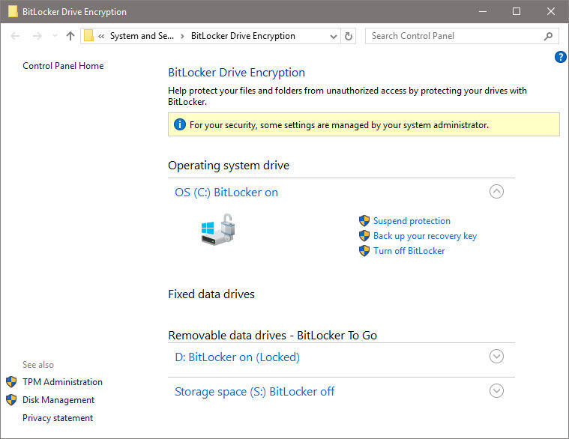
Task: Click shield icon beside Turn off BitLocker
Action: pyautogui.click(x=364, y=251)
